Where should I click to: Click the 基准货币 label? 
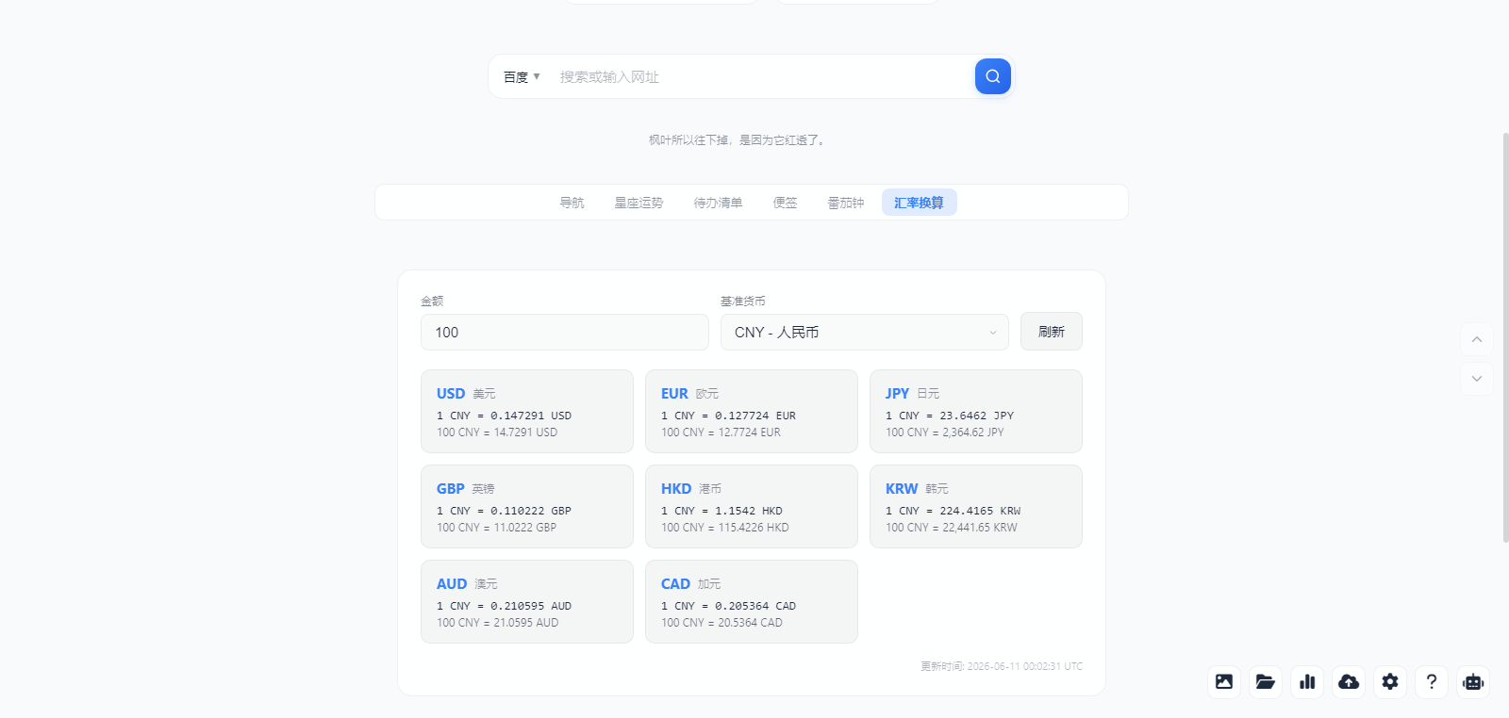[743, 302]
